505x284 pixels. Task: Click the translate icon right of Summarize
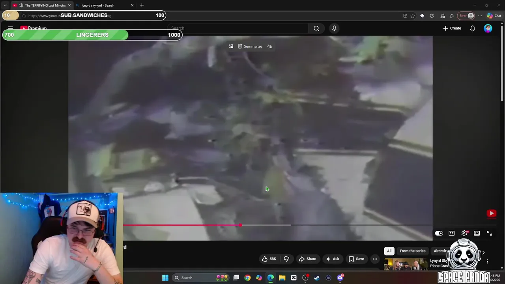pos(269,46)
